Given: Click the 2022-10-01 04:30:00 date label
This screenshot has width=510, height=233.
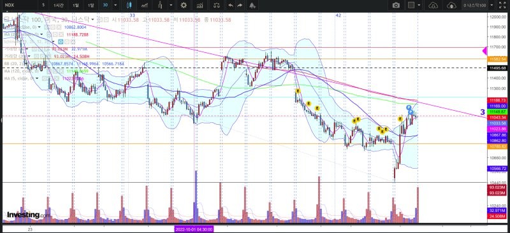Looking at the screenshot, I should [194, 229].
